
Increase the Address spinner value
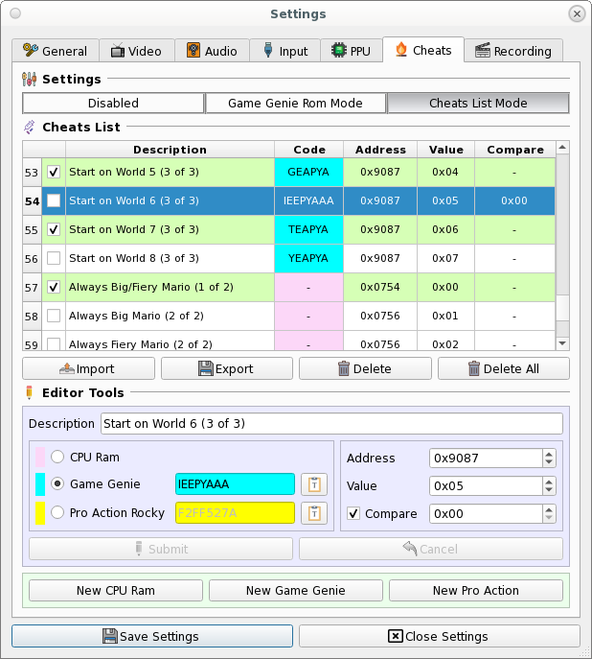click(x=549, y=454)
